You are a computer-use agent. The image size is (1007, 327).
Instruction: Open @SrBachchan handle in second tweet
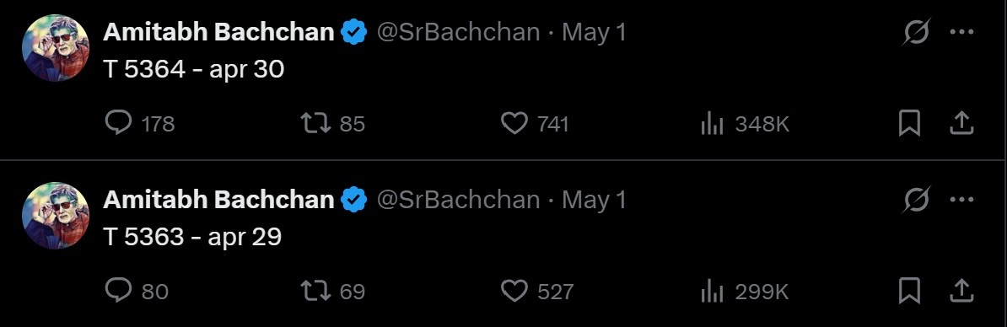click(458, 200)
